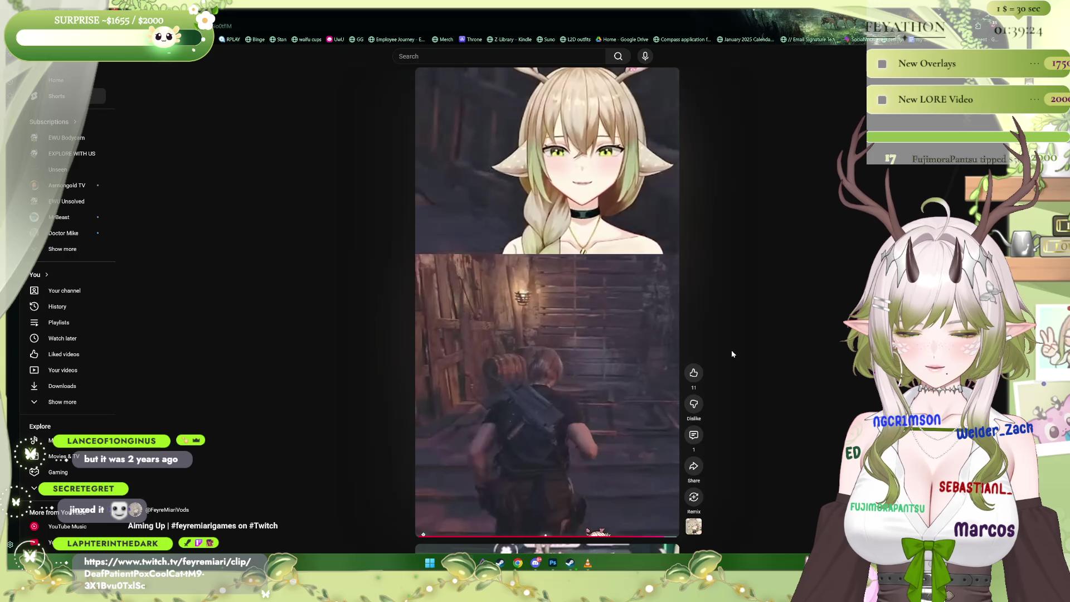This screenshot has height=602, width=1070.
Task: Open the You section chevron
Action: click(x=47, y=275)
